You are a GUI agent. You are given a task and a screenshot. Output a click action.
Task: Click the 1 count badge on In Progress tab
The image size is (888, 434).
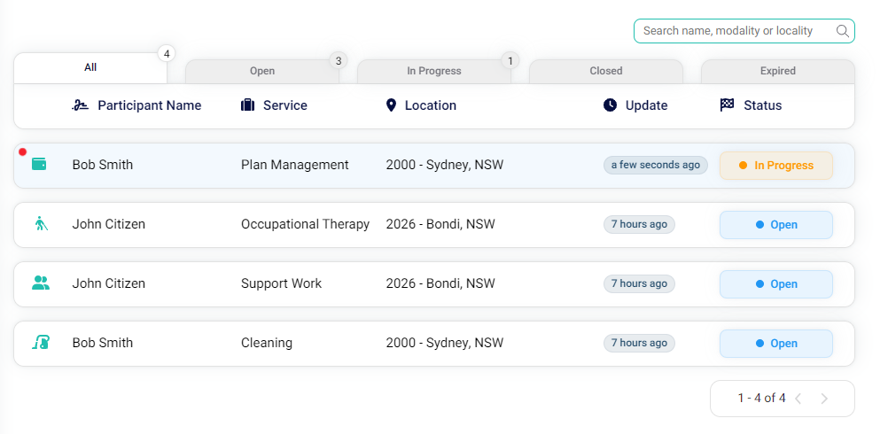[x=510, y=60]
